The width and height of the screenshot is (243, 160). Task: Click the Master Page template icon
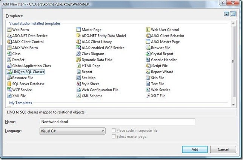point(78,29)
